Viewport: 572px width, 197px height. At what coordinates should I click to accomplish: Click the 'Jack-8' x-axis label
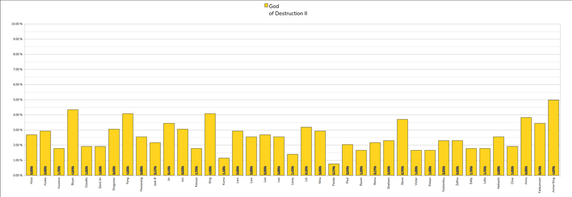pyautogui.click(x=156, y=182)
